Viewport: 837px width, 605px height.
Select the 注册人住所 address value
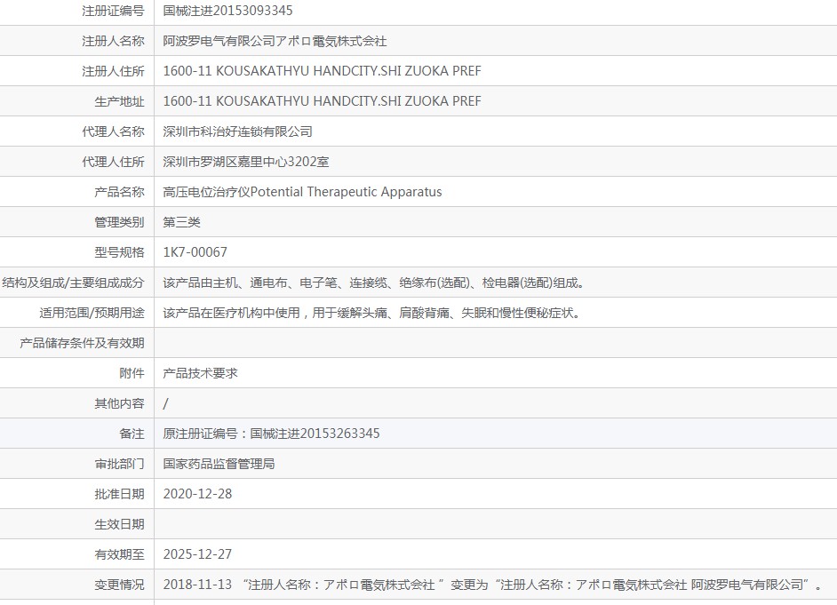click(322, 71)
